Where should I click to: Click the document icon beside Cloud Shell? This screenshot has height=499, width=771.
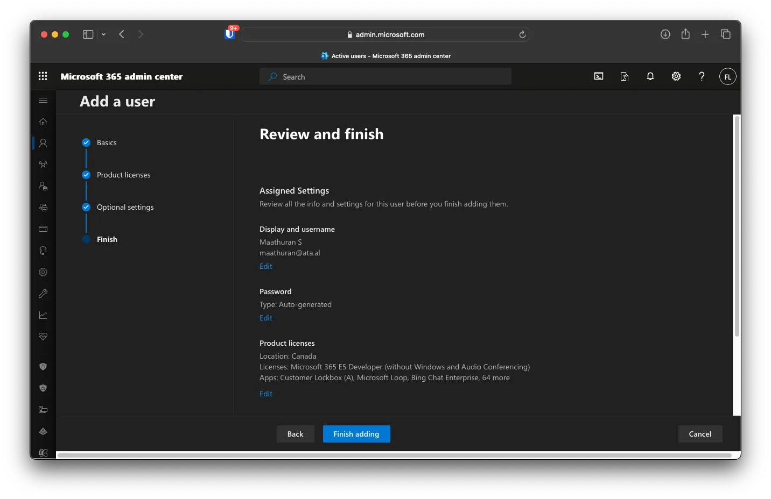(625, 76)
